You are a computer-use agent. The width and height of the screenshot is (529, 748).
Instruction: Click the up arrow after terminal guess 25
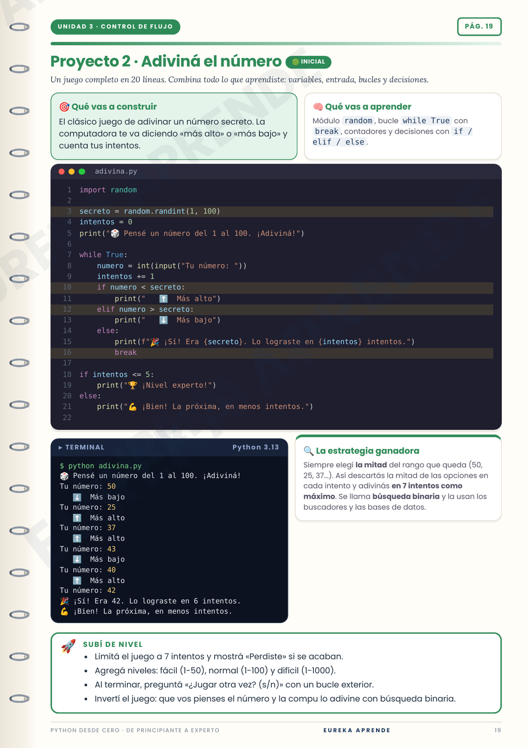pos(77,518)
